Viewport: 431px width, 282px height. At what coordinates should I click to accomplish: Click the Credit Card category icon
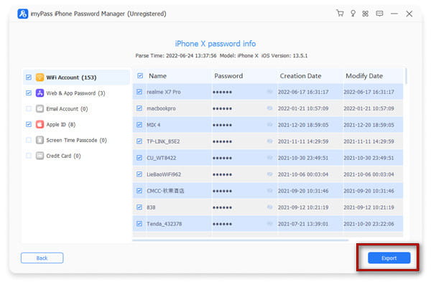pos(40,156)
